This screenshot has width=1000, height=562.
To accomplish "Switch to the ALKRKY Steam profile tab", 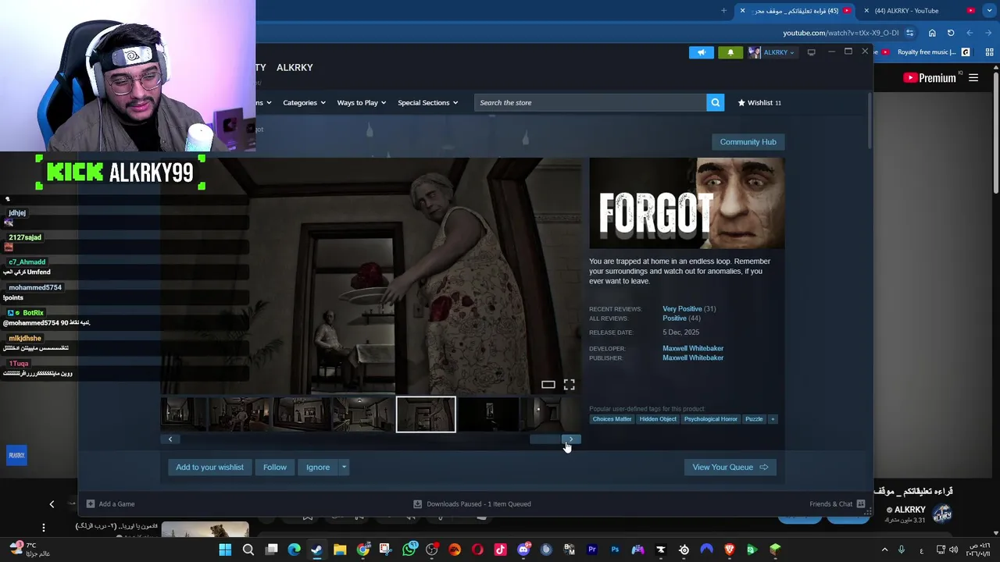I will pos(295,67).
